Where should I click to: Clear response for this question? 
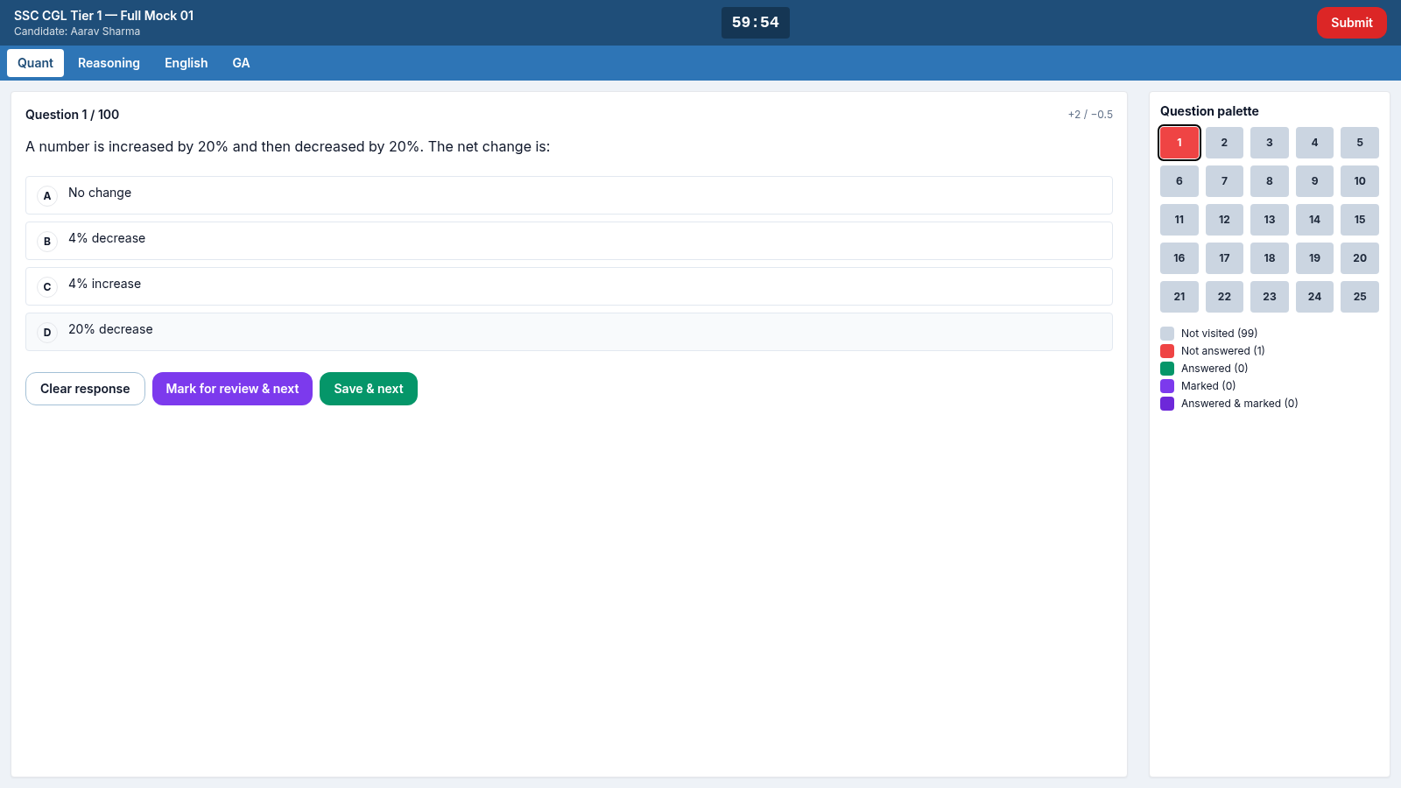tap(85, 389)
